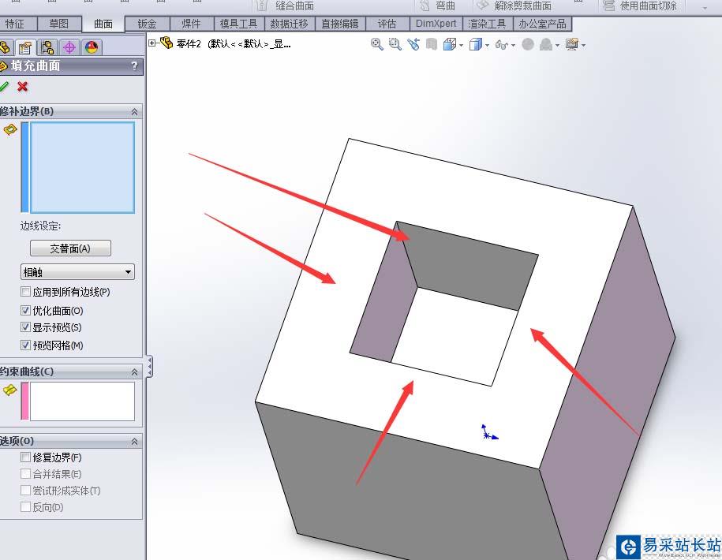The image size is (722, 560).
Task: Switch to the DimXpert tab
Action: click(x=436, y=24)
